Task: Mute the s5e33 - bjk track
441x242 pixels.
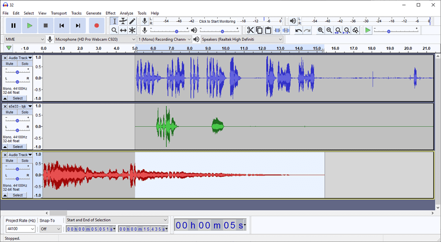Action: [10, 112]
